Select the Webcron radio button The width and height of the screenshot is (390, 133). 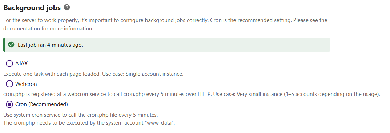coord(9,84)
